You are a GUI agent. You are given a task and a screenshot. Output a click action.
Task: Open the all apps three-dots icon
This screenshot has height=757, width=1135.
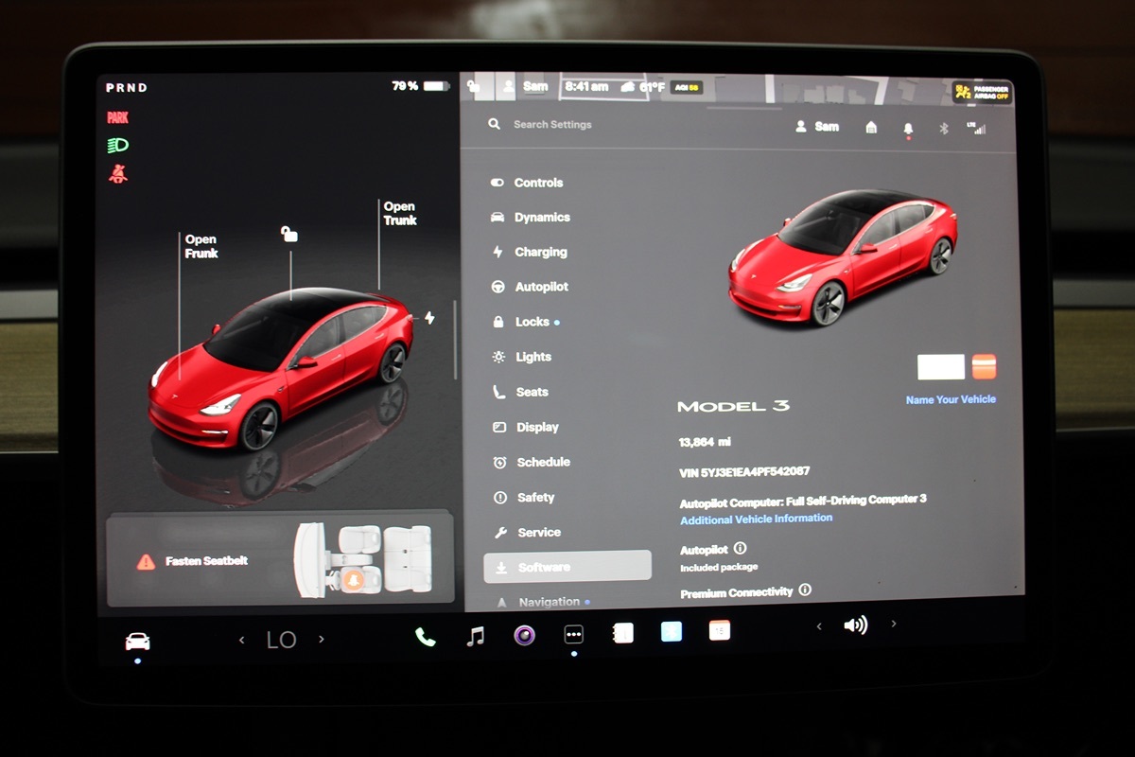pos(574,635)
